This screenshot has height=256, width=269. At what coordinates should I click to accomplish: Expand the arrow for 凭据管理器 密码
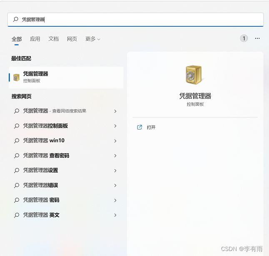click(115, 200)
